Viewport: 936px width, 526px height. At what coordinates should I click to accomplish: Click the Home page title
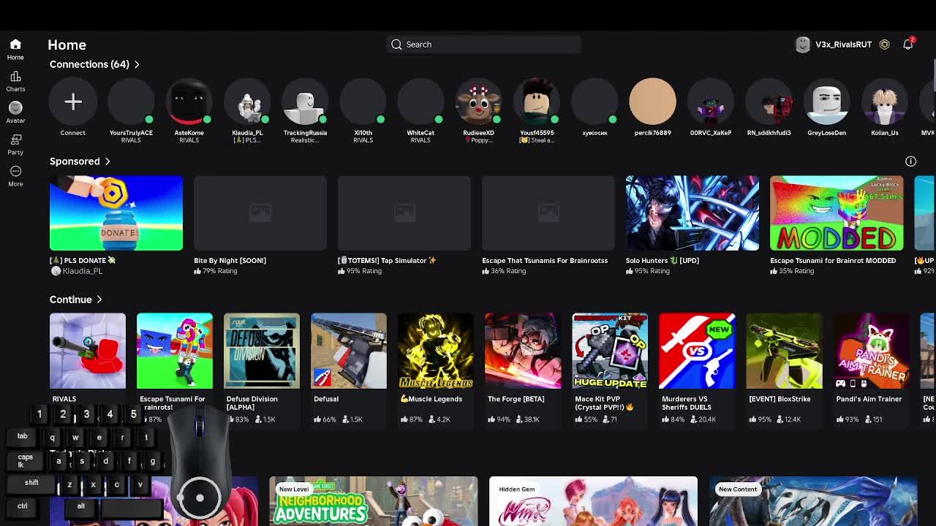tap(67, 45)
